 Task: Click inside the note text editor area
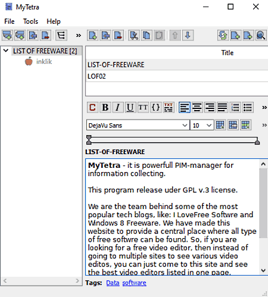172,217
